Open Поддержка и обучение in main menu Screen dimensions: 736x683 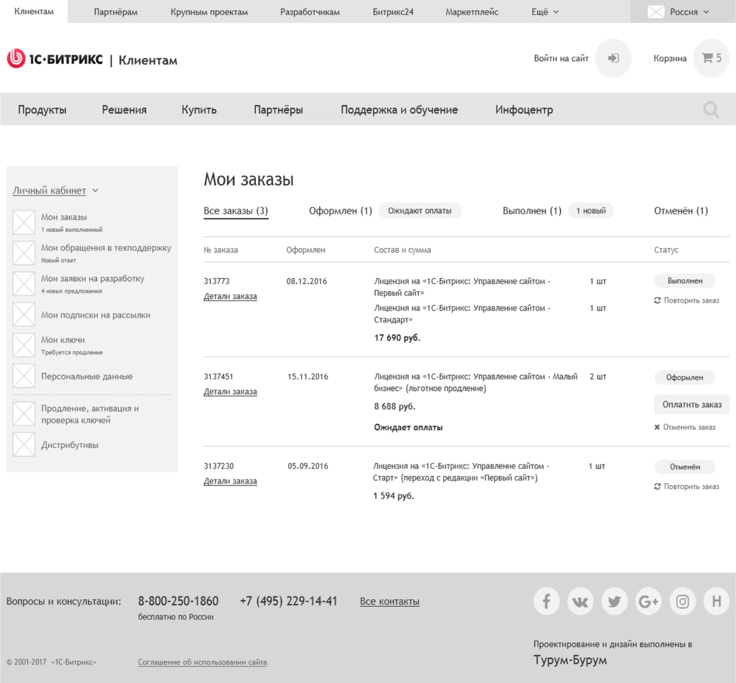399,110
